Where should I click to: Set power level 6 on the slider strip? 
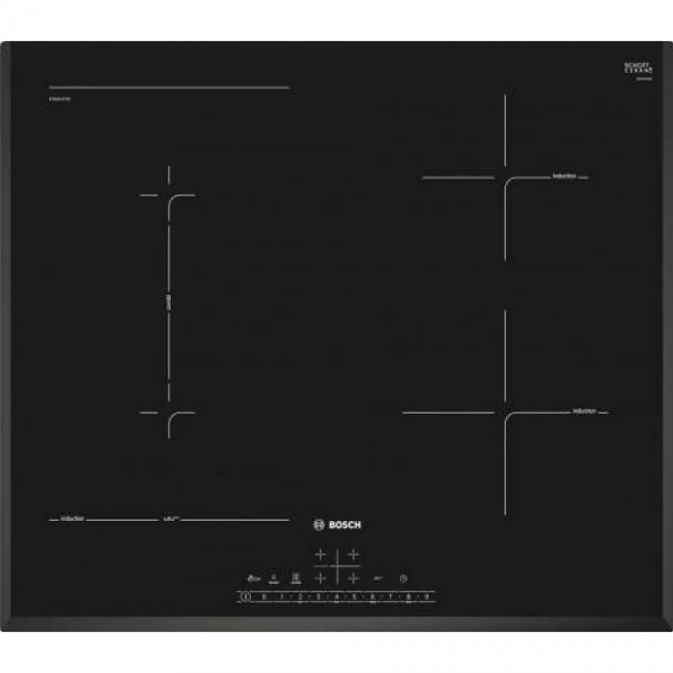[x=373, y=596]
